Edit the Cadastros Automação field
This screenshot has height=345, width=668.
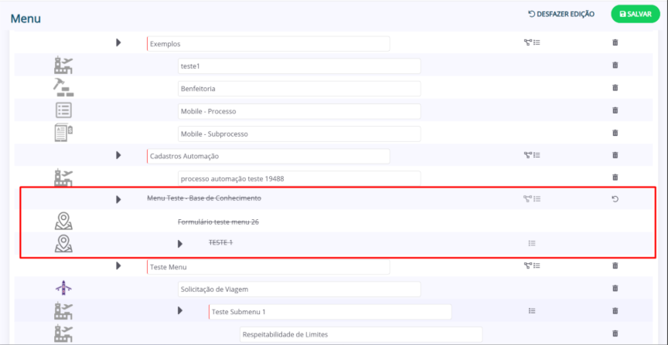268,156
